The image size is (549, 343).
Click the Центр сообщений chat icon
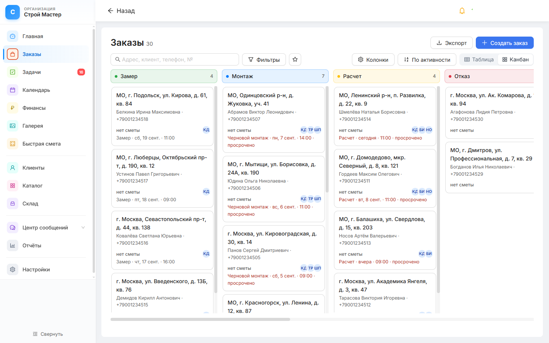(13, 228)
